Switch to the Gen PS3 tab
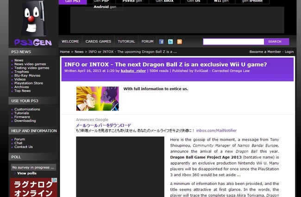The image size is (301, 197). click(73, 1)
